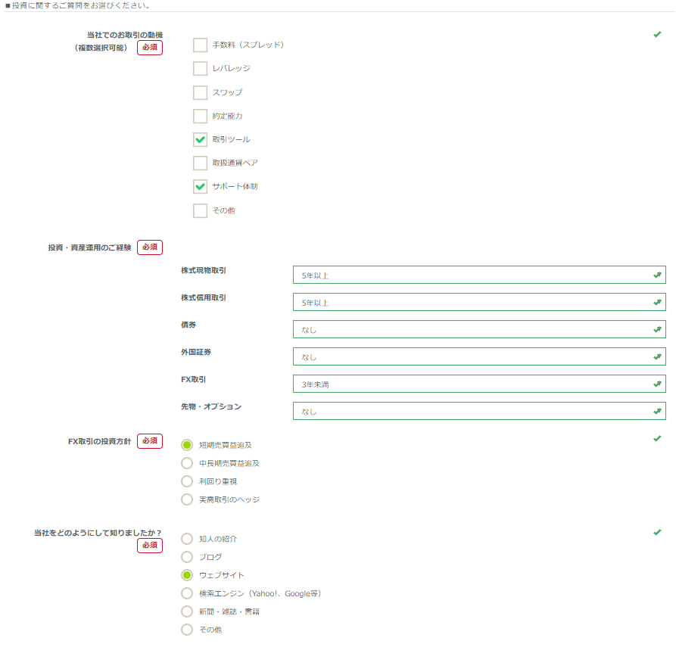Choose the 利回り重視 investment policy

pos(187,481)
